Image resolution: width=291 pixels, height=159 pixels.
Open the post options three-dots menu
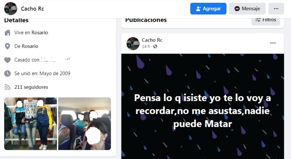(x=273, y=43)
